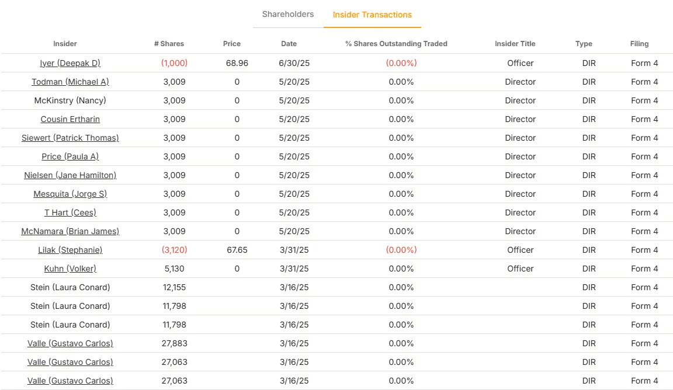
Task: Switch to the Shareholders tab
Action: (x=287, y=14)
